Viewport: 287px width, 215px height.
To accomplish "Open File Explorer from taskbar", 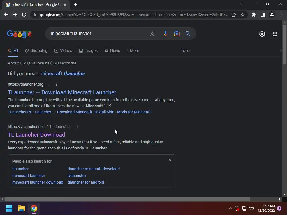I will (21, 208).
